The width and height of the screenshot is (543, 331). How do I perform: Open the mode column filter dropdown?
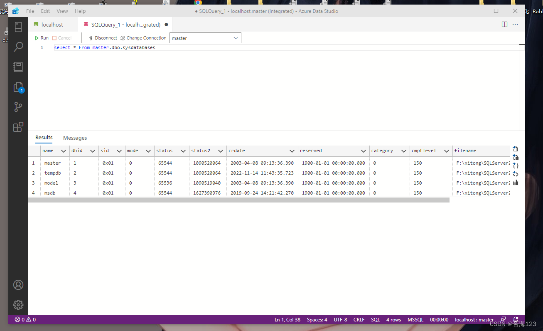pos(148,151)
